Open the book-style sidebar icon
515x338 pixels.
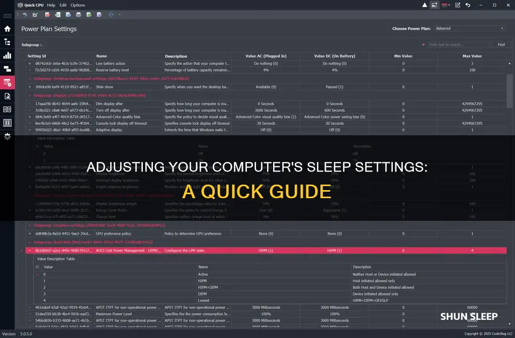click(7, 109)
